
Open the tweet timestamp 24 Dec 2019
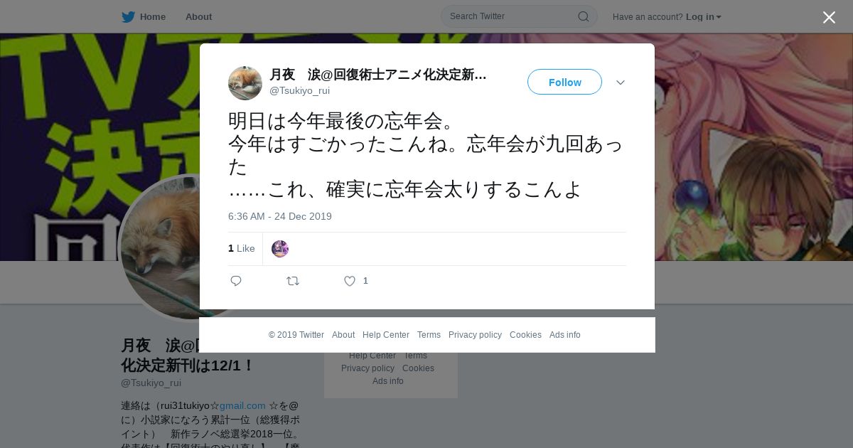point(280,216)
